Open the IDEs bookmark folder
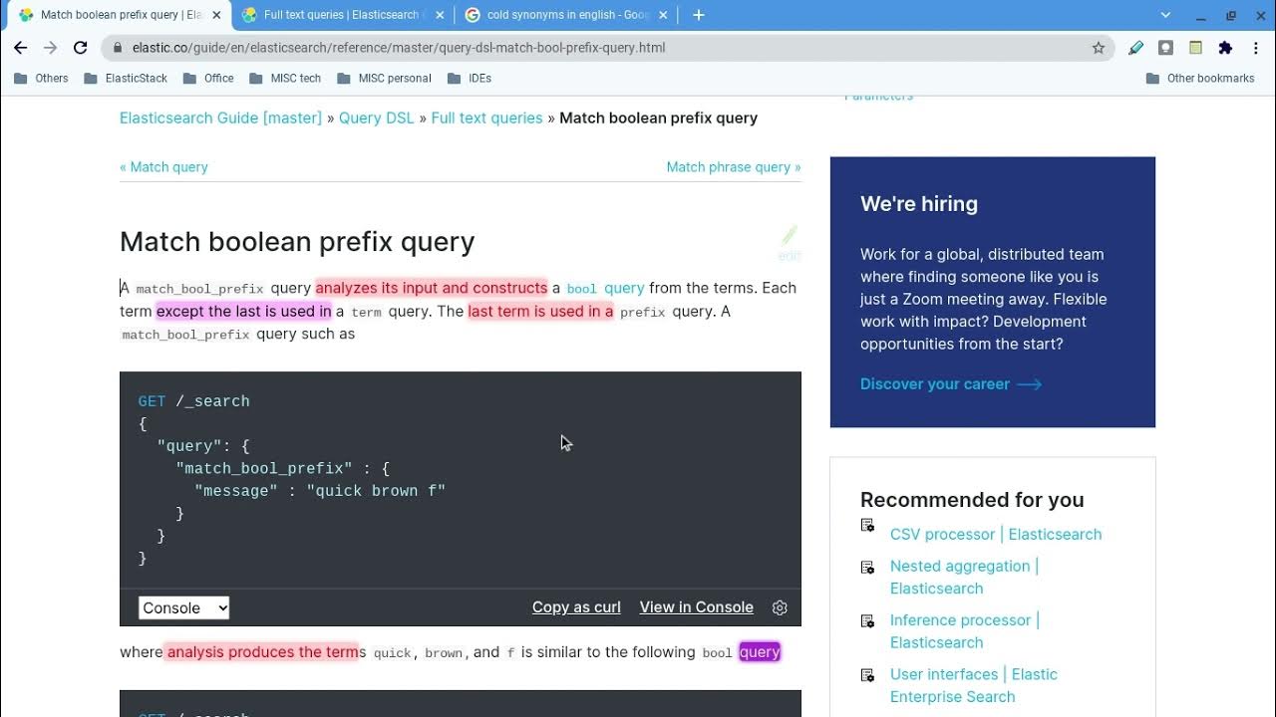 (469, 78)
